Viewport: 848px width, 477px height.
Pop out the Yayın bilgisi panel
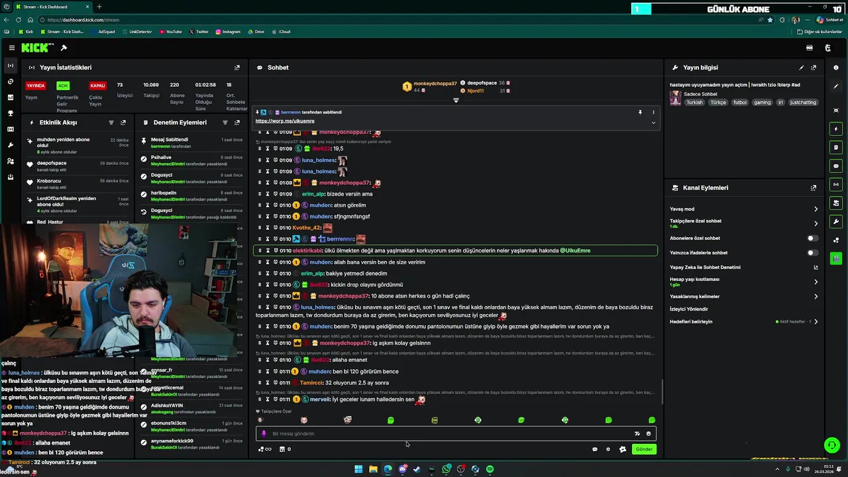(x=814, y=68)
